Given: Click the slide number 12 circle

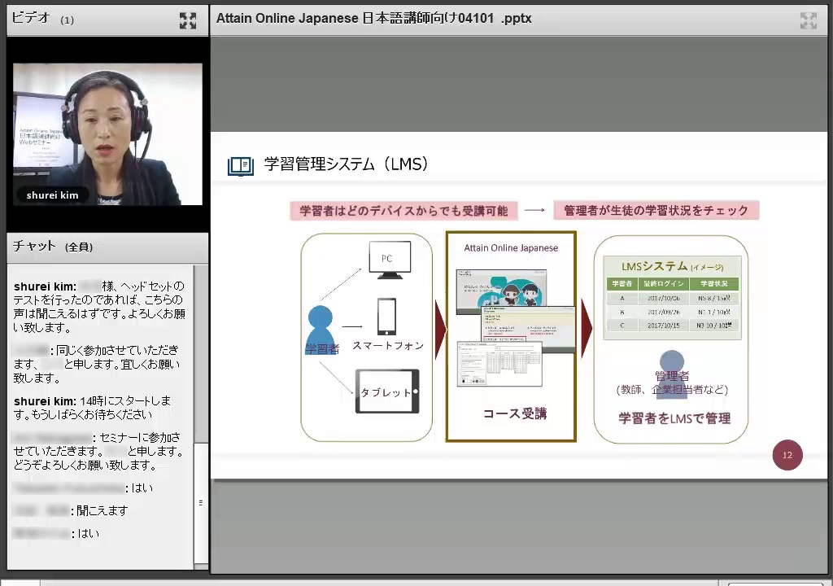Looking at the screenshot, I should coord(787,455).
